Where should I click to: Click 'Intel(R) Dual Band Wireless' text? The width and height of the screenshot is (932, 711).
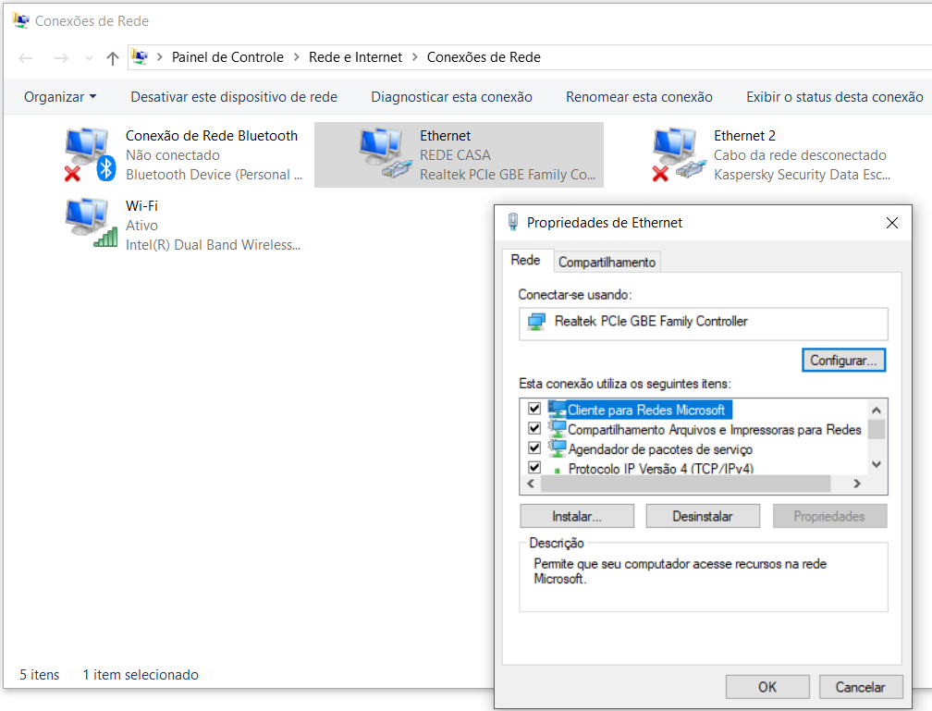213,245
